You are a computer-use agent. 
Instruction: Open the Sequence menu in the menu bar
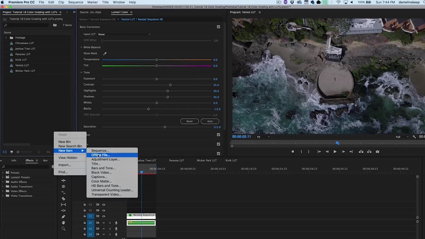75,2
